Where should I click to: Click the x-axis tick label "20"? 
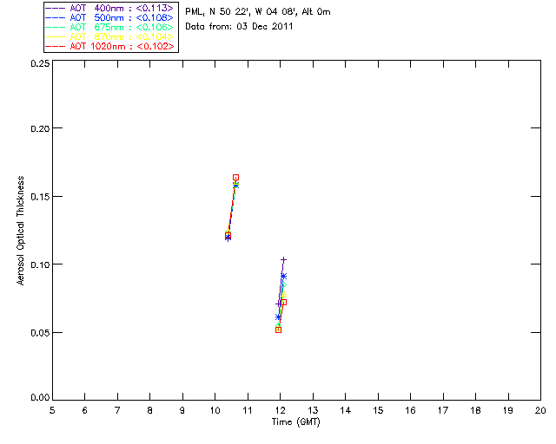(x=540, y=410)
